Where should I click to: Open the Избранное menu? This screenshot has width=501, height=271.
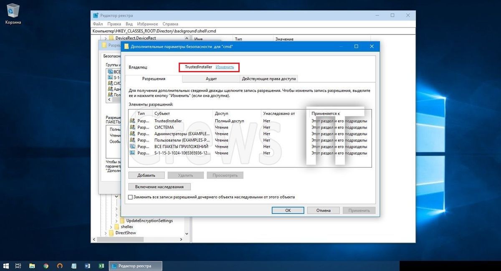coord(147,24)
